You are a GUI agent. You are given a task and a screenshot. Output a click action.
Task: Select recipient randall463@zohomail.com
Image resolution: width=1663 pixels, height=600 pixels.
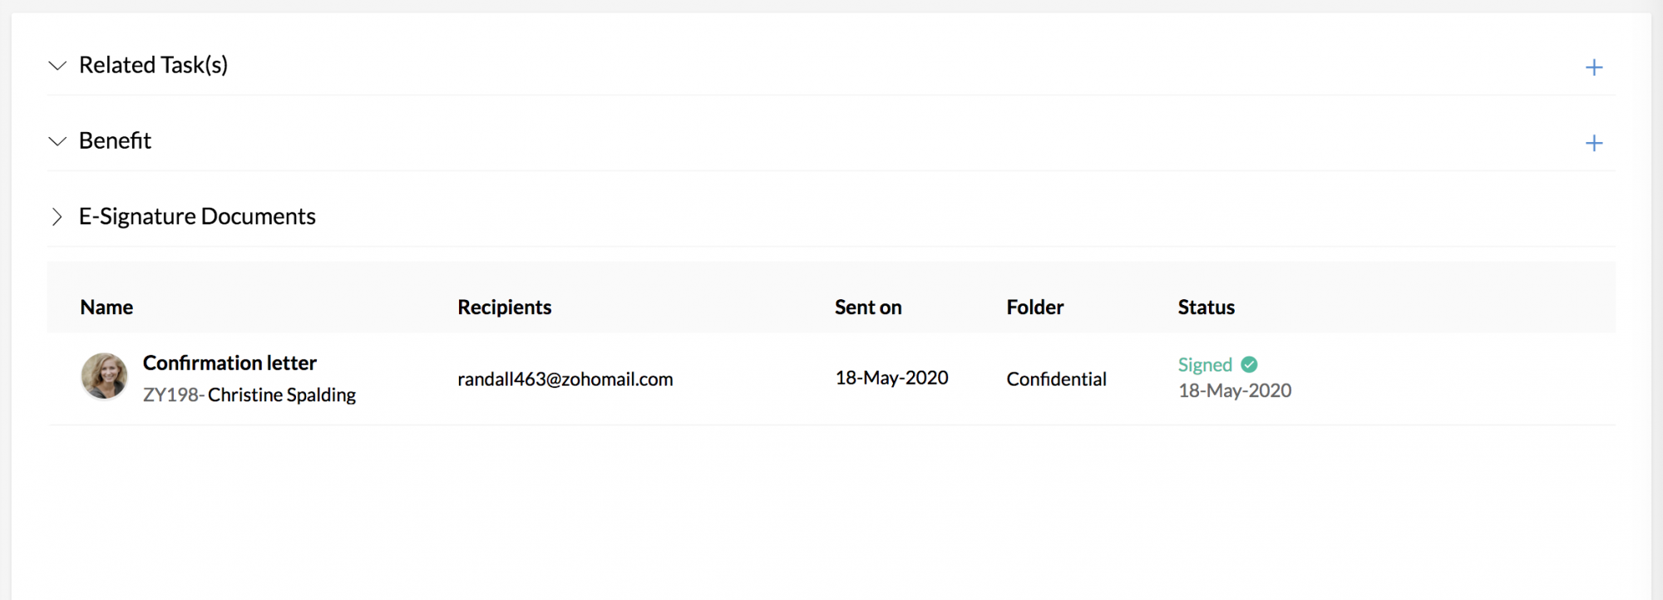[565, 379]
